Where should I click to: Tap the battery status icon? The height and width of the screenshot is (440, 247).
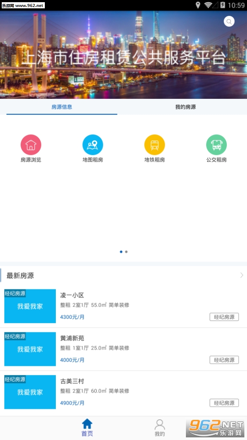pos(222,5)
